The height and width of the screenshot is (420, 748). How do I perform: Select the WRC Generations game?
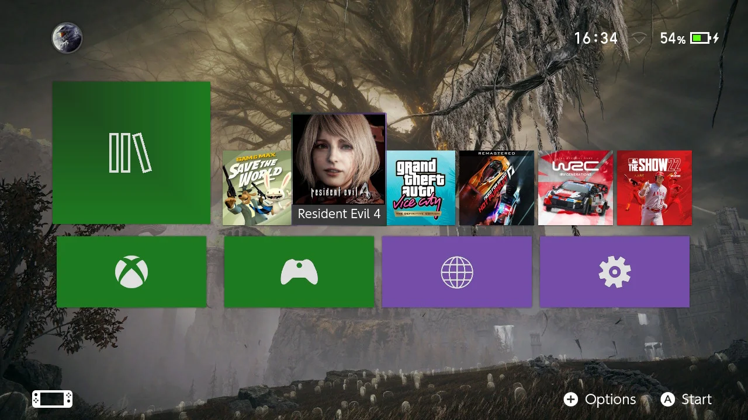point(576,188)
